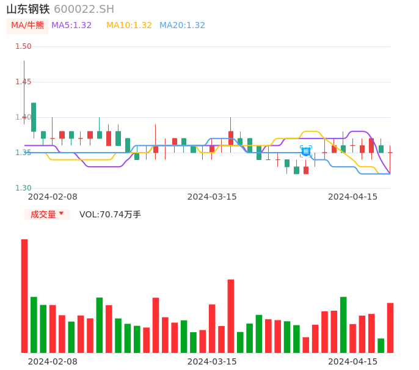Click the 2024-02-08 date under volume chart

click(x=53, y=361)
